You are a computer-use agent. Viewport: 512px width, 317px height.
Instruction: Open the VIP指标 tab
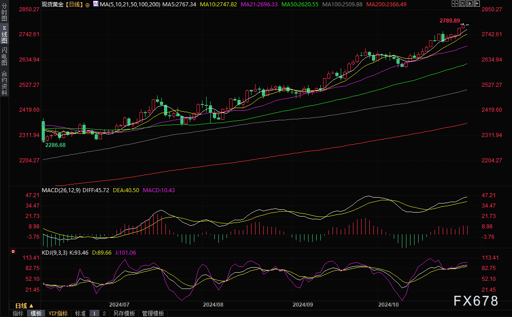(58, 313)
